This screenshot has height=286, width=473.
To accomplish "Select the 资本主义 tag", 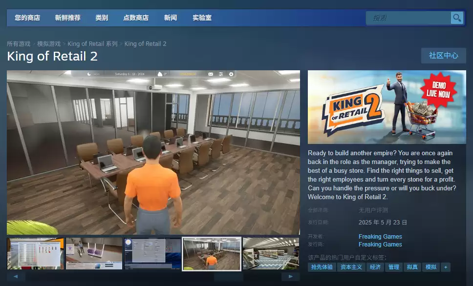I will 351,267.
